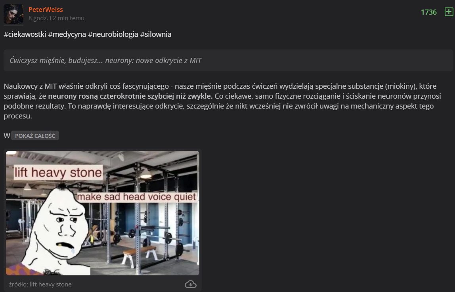Click the quoted headline about MIT discovery
This screenshot has width=455, height=292.
(x=105, y=60)
